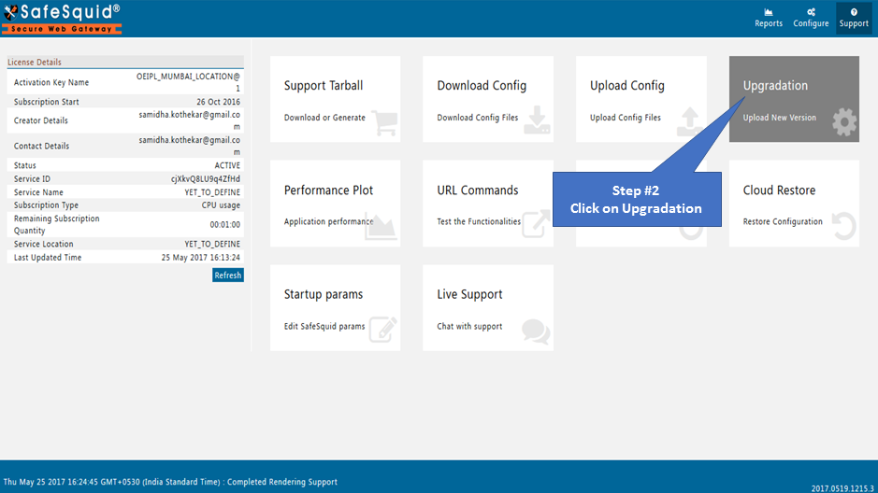
Task: Click the external link icon on URL Commands
Action: coord(536,225)
